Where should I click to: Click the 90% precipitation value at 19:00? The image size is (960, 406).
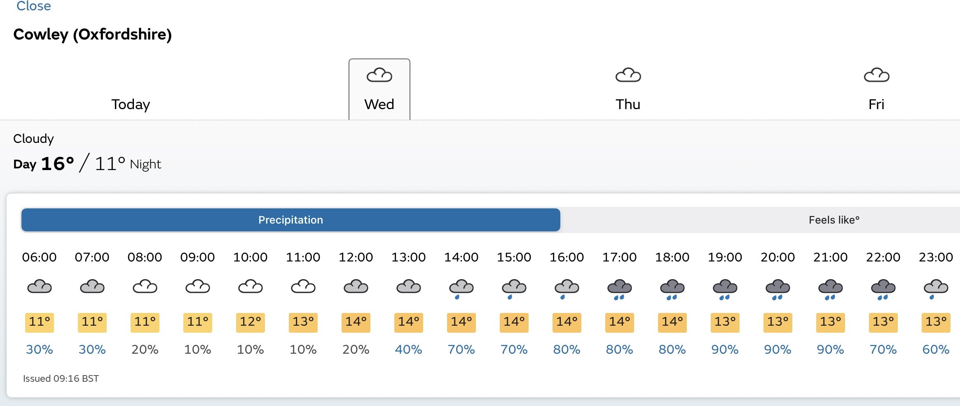(725, 350)
